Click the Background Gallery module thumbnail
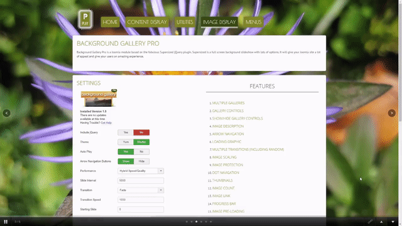The image size is (402, 226). [99, 98]
